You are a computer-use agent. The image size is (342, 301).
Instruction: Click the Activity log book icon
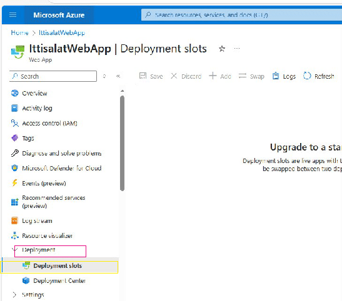pos(14,108)
